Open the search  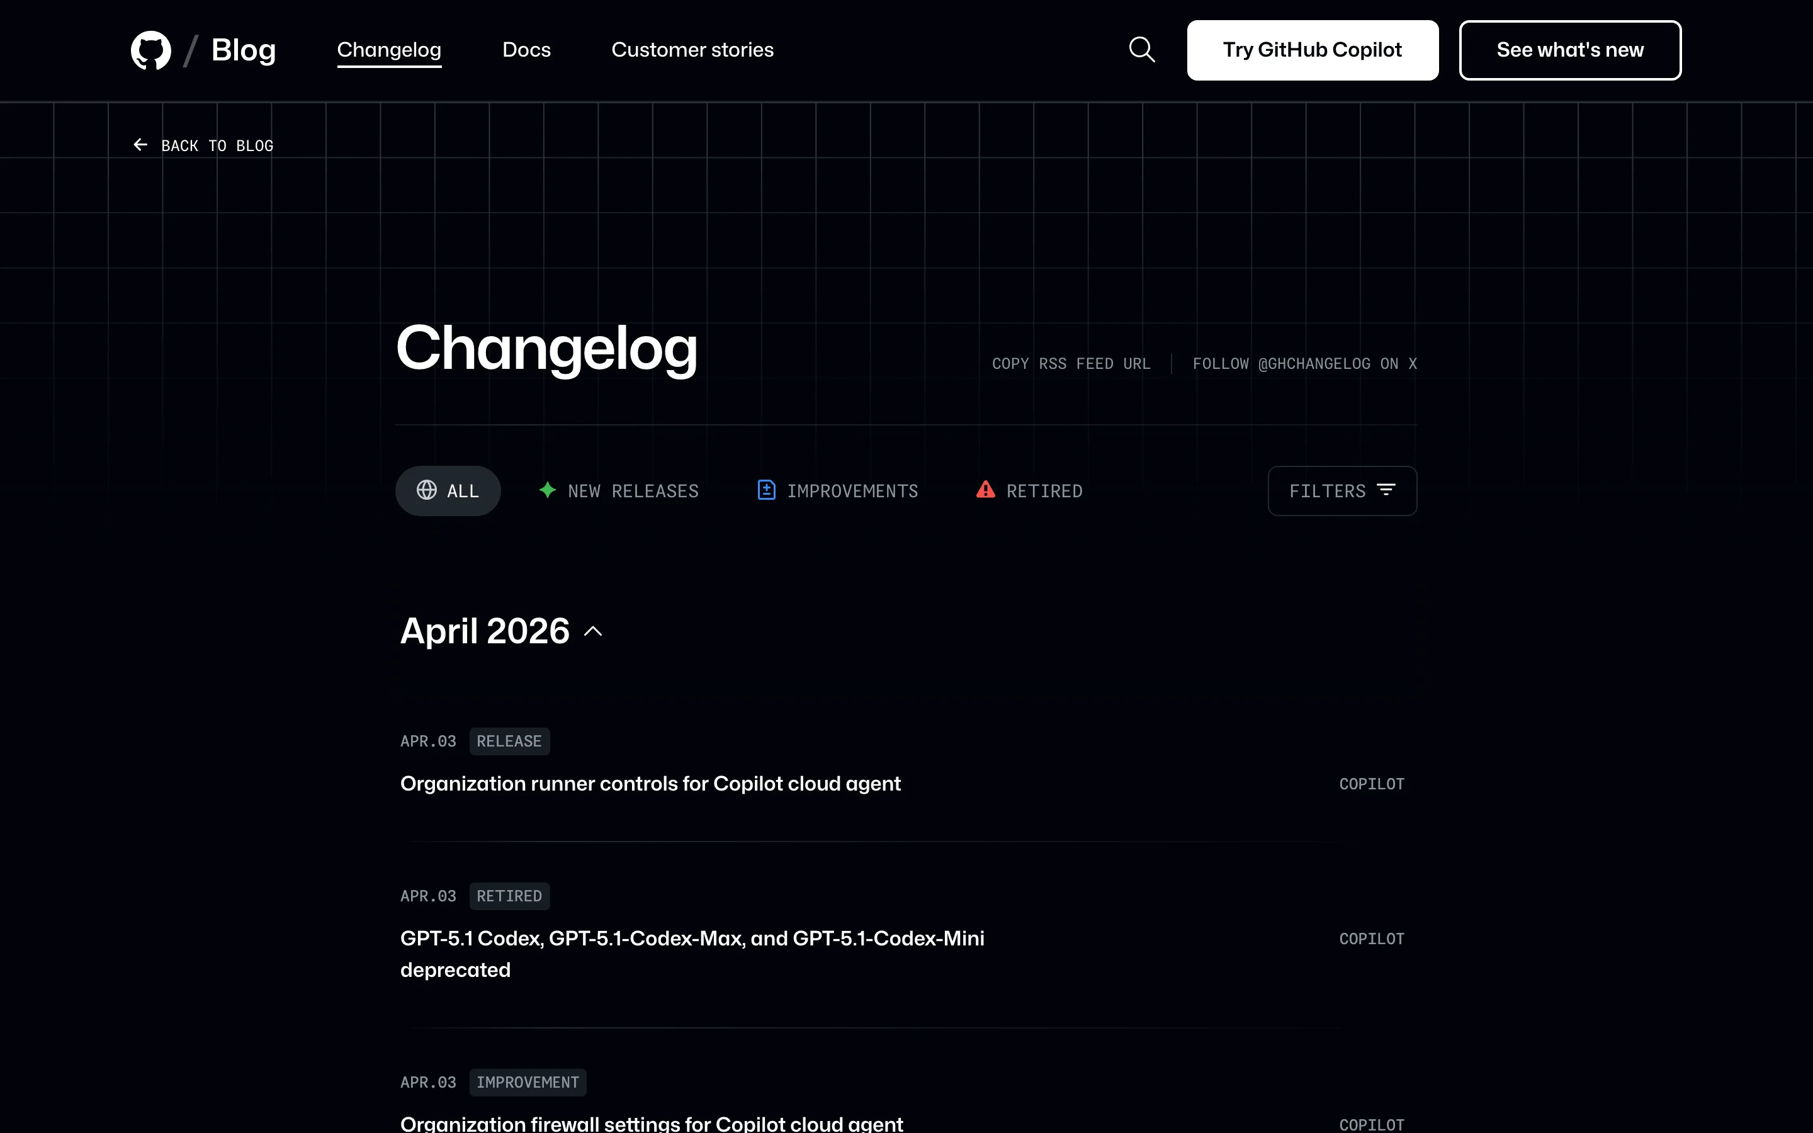[1141, 48]
